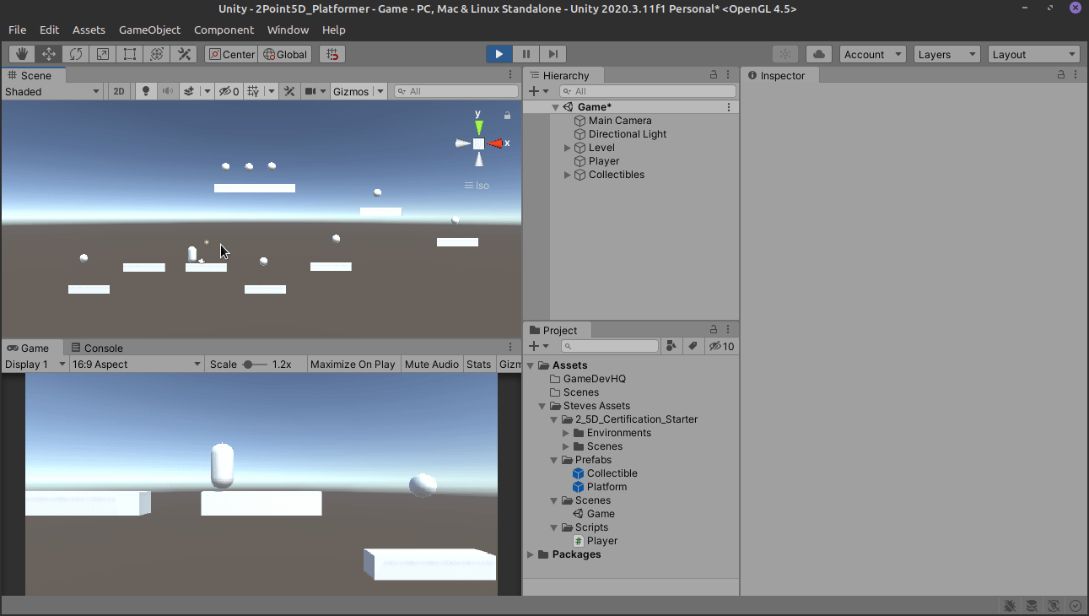Image resolution: width=1089 pixels, height=616 pixels.
Task: Enable Maximize On Play in Game view
Action: (353, 364)
